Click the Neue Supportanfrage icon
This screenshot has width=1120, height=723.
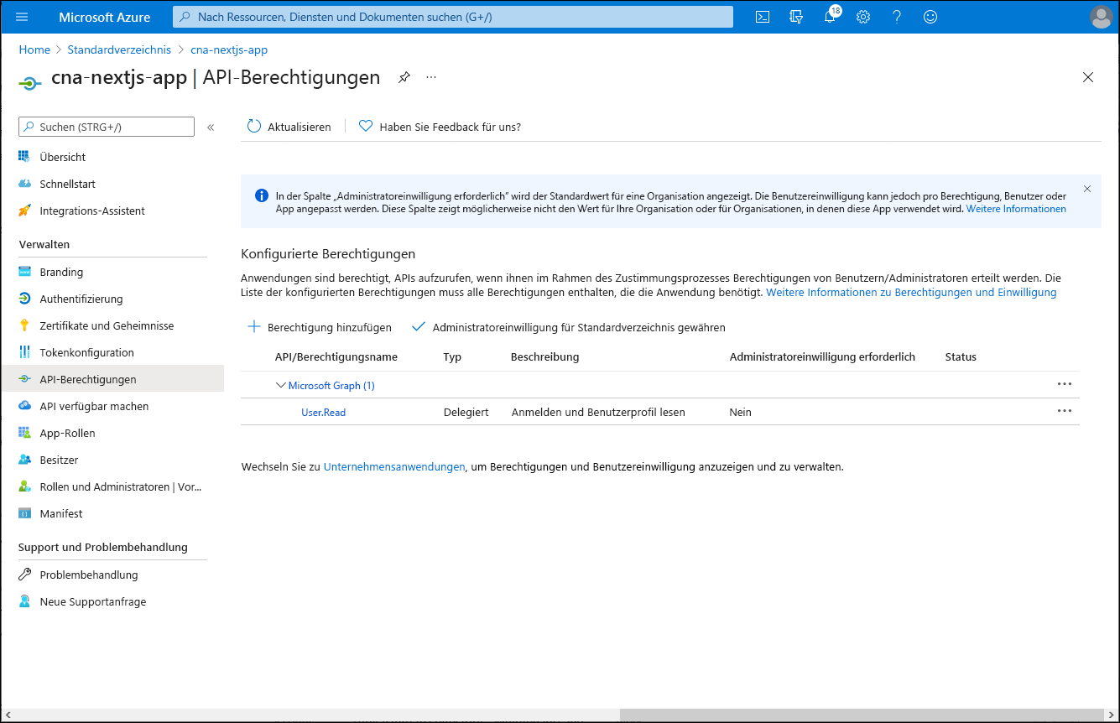pyautogui.click(x=24, y=601)
